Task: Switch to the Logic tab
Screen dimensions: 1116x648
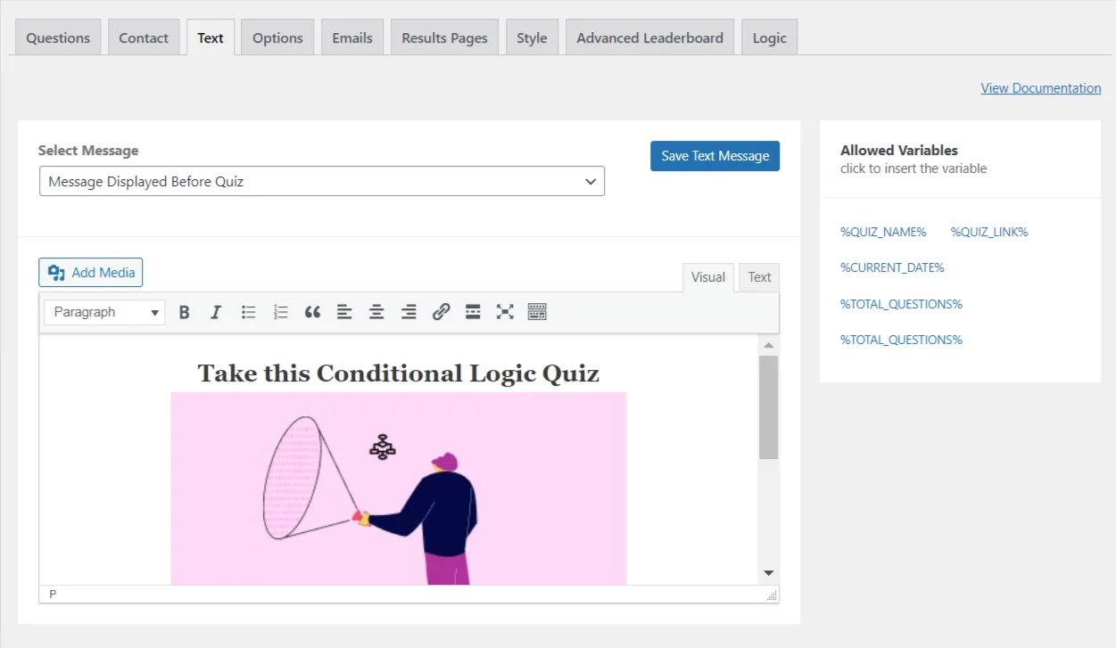Action: 769,37
